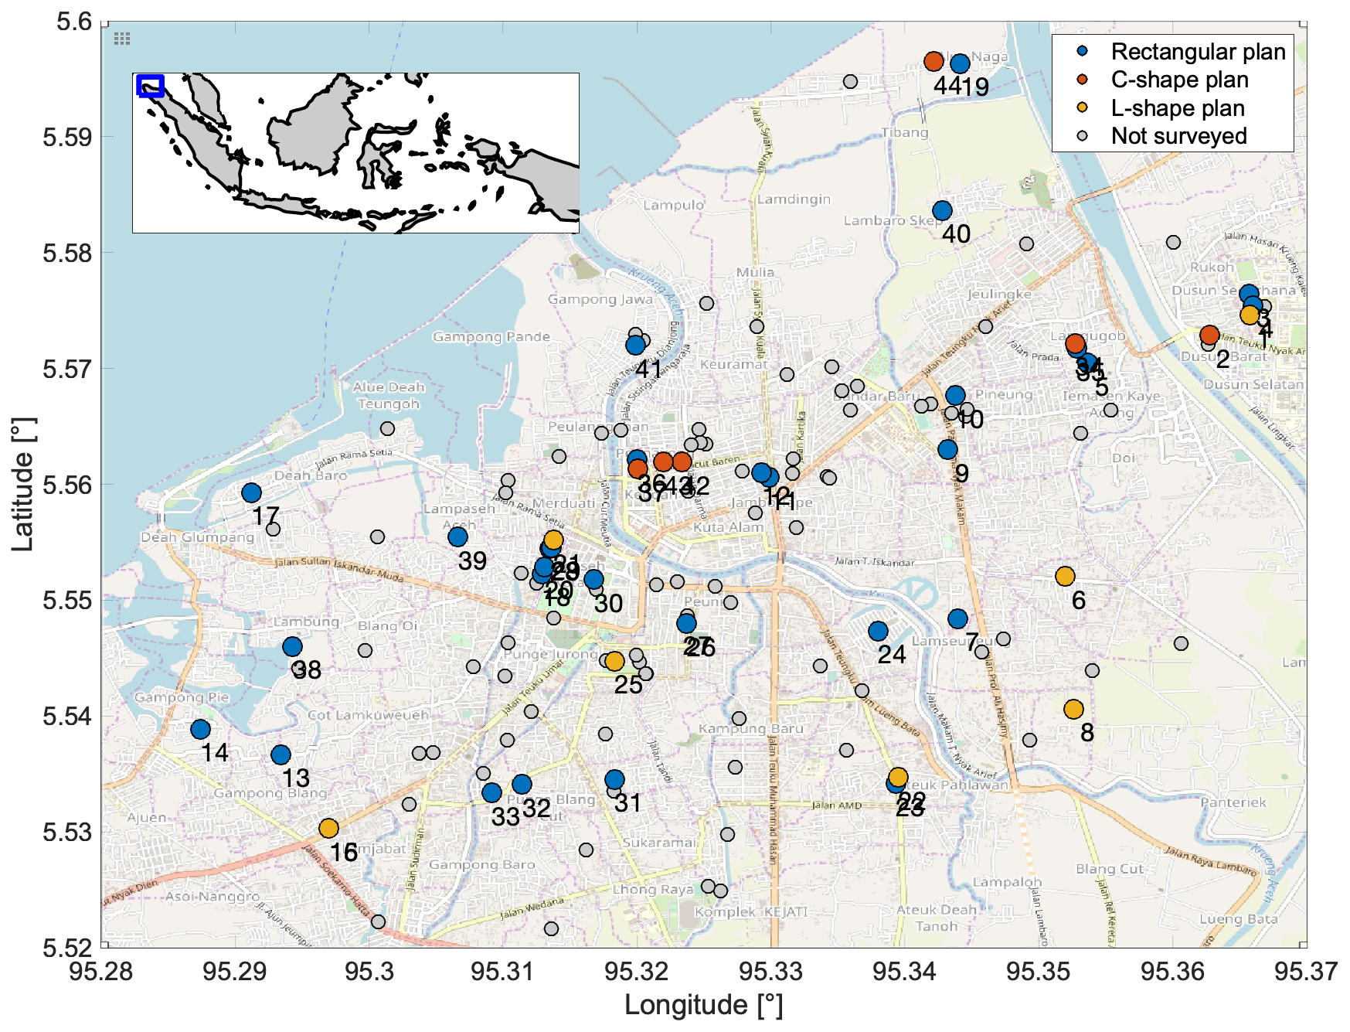Click yellow marker labeled 8
The height and width of the screenshot is (1032, 1350).
click(x=1073, y=709)
